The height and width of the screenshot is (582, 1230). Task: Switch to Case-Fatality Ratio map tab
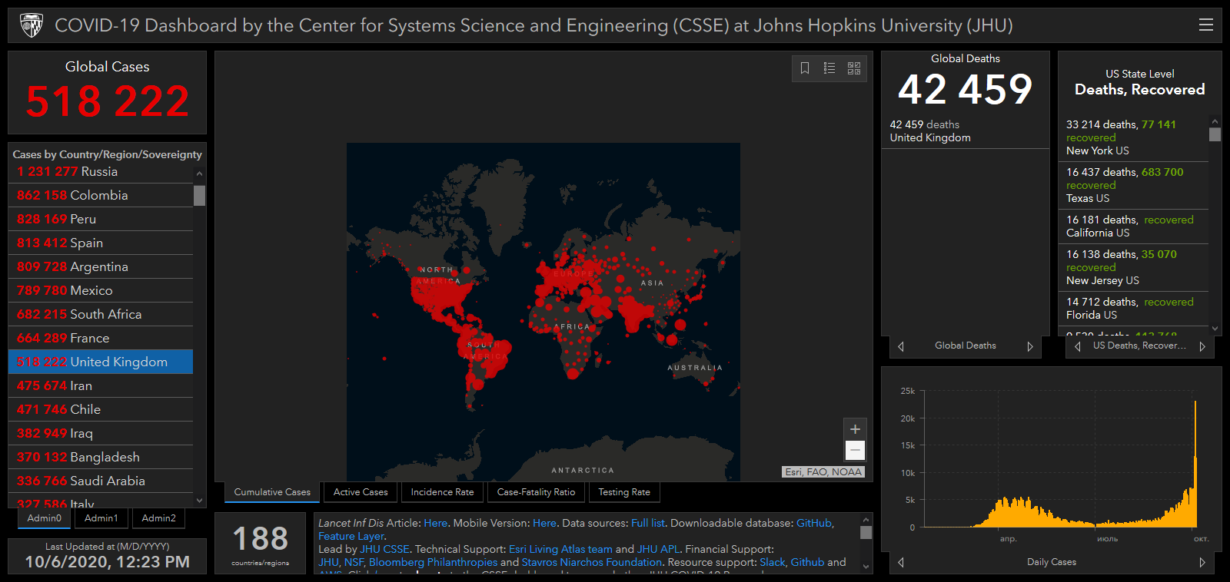536,492
